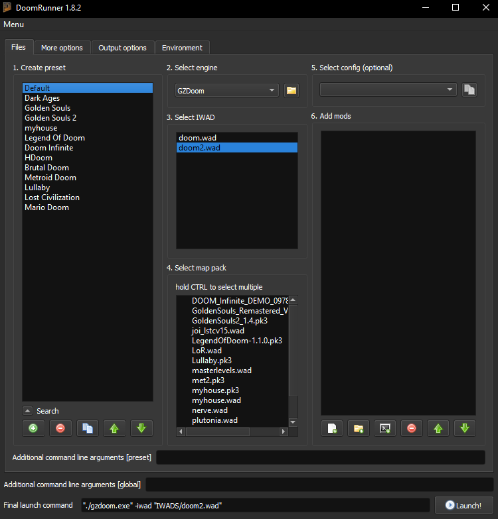Screen dimensions: 498x519
Task: Focus preset command line arguments field
Action: pos(321,457)
